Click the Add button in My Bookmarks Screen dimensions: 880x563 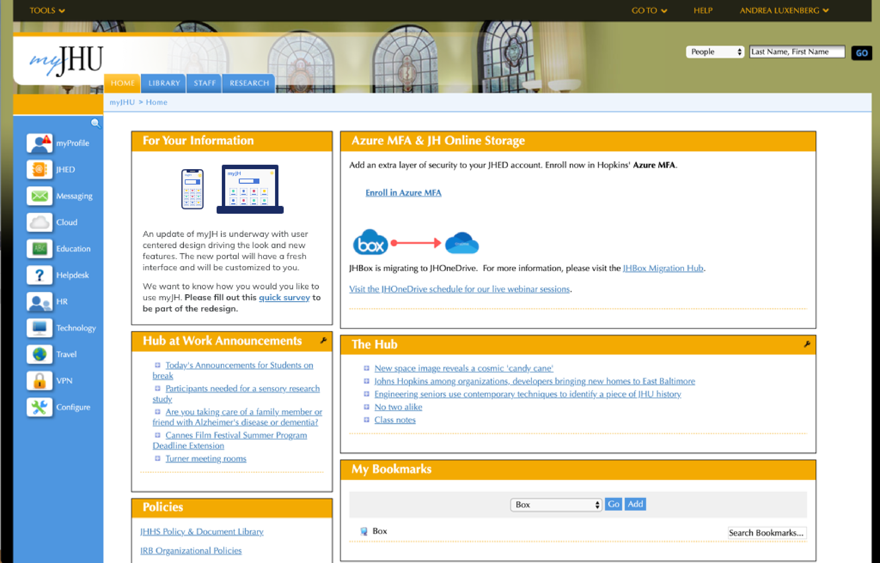635,504
